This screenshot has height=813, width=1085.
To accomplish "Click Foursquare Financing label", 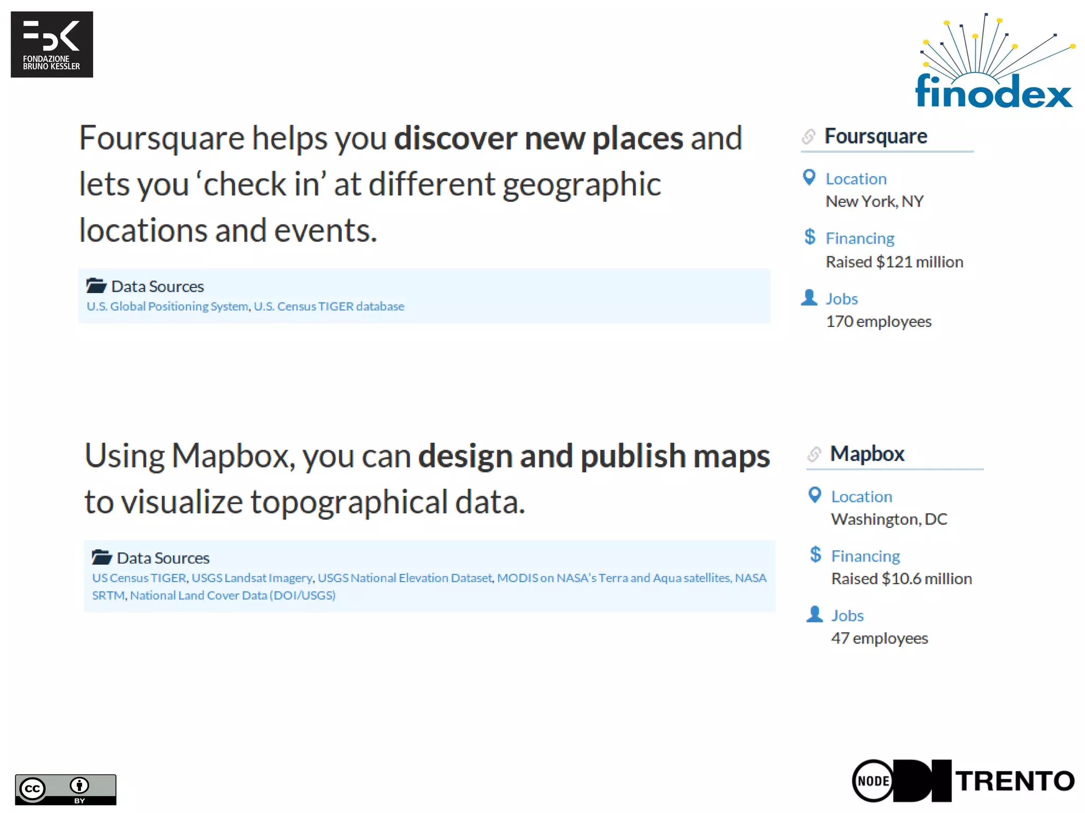I will pyautogui.click(x=859, y=238).
